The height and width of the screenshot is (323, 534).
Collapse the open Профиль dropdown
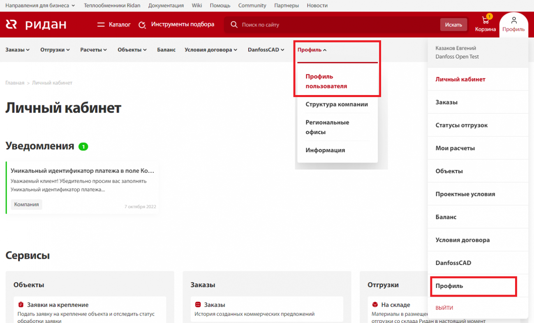pos(312,49)
